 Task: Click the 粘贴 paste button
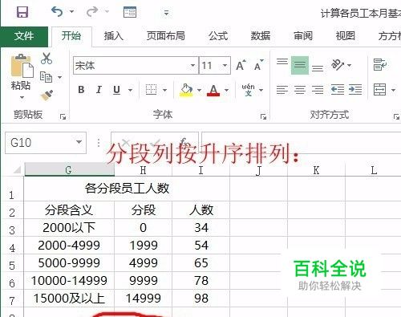(x=22, y=71)
